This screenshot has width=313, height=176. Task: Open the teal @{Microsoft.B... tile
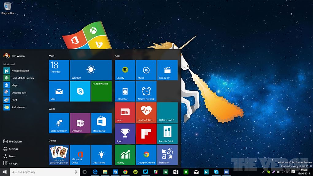pos(168,112)
